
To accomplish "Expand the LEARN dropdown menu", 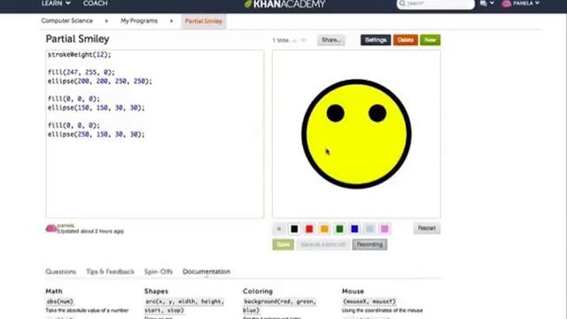I will pos(56,4).
